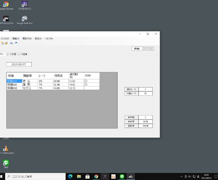Click the hit circle in 候補002 row
Screen dimensions: 218x180
(x=86, y=84)
